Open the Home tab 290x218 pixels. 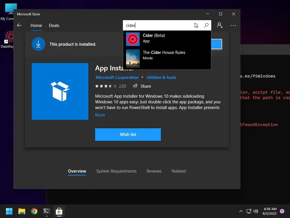(x=36, y=25)
